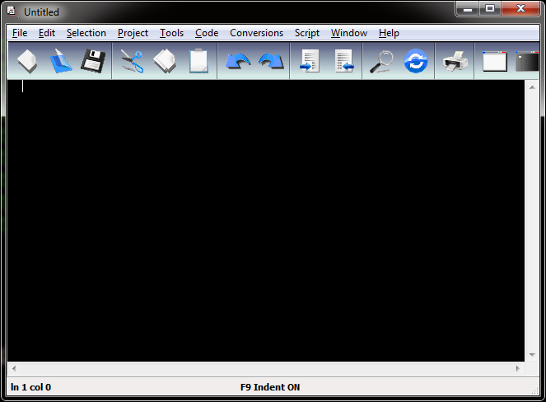Open the Conversions menu

pyautogui.click(x=257, y=33)
